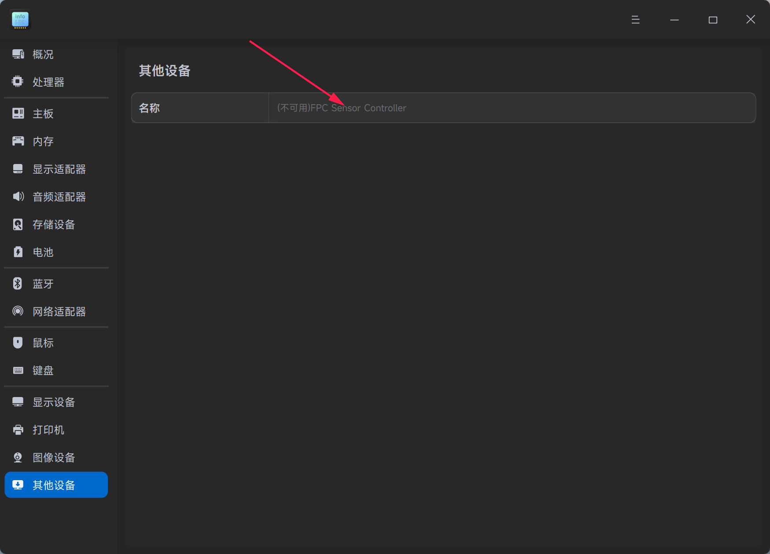Open the 显示设备 section
The width and height of the screenshot is (770, 554).
tap(53, 402)
